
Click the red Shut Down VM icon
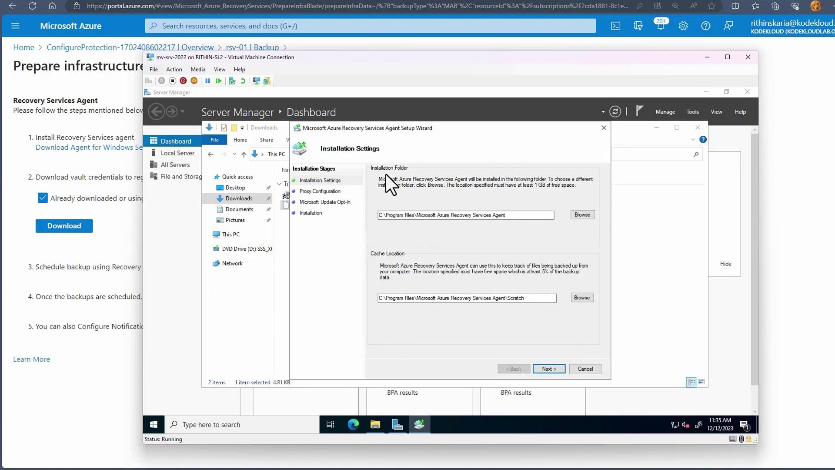point(183,81)
